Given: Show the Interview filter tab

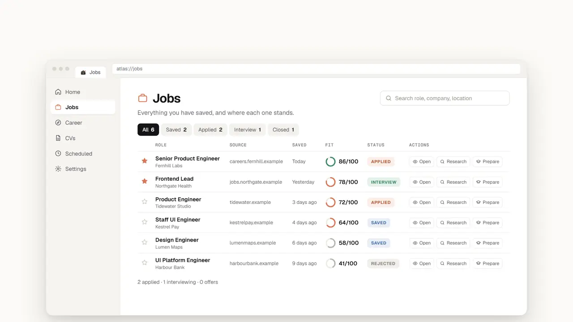Looking at the screenshot, I should tap(248, 130).
